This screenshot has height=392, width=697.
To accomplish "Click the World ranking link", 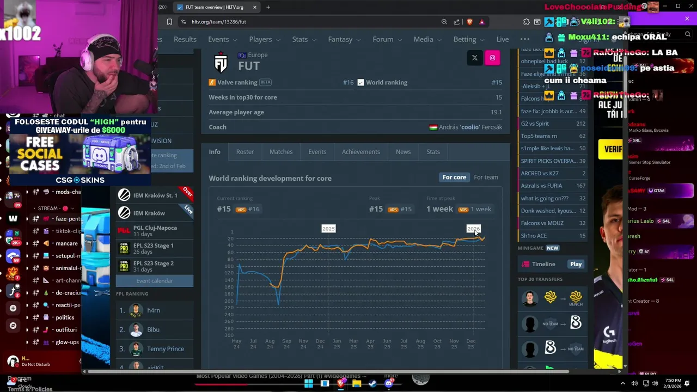I will point(387,82).
